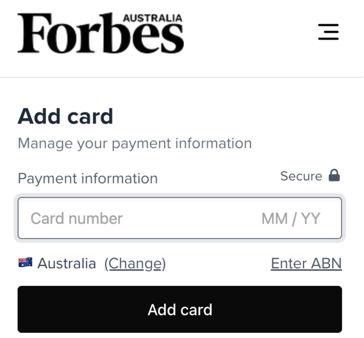The width and height of the screenshot is (364, 338).
Task: Click the 'Add card' text on the black button
Action: tap(180, 310)
